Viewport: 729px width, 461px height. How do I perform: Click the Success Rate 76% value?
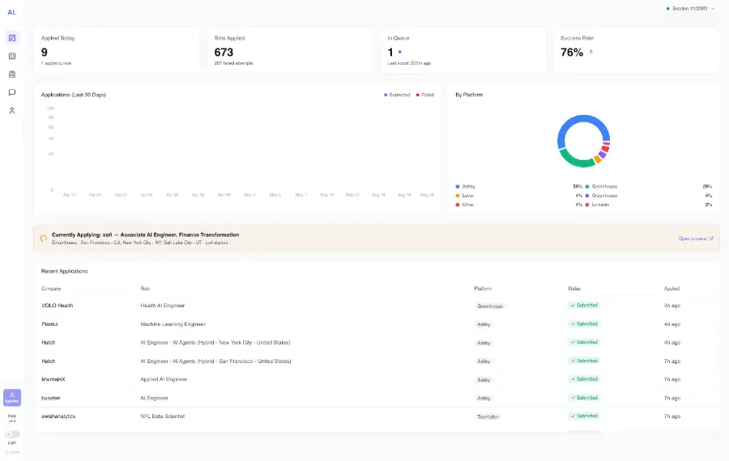click(x=572, y=53)
